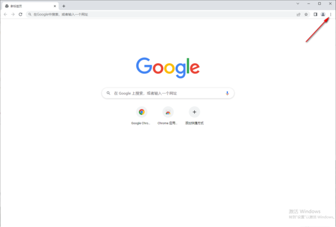Viewport: 336px width, 227px height.
Task: Click the Google logo
Action: tap(168, 68)
